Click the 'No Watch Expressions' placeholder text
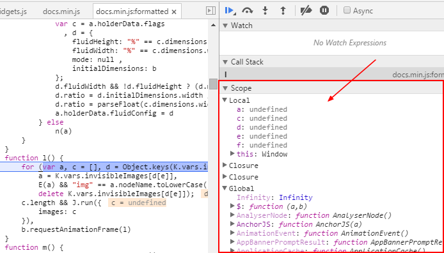The height and width of the screenshot is (253, 444). pos(350,43)
